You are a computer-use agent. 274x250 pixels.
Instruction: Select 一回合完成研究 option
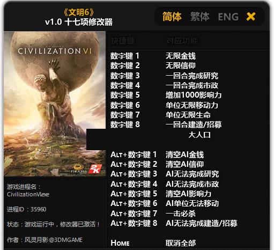coord(192,76)
